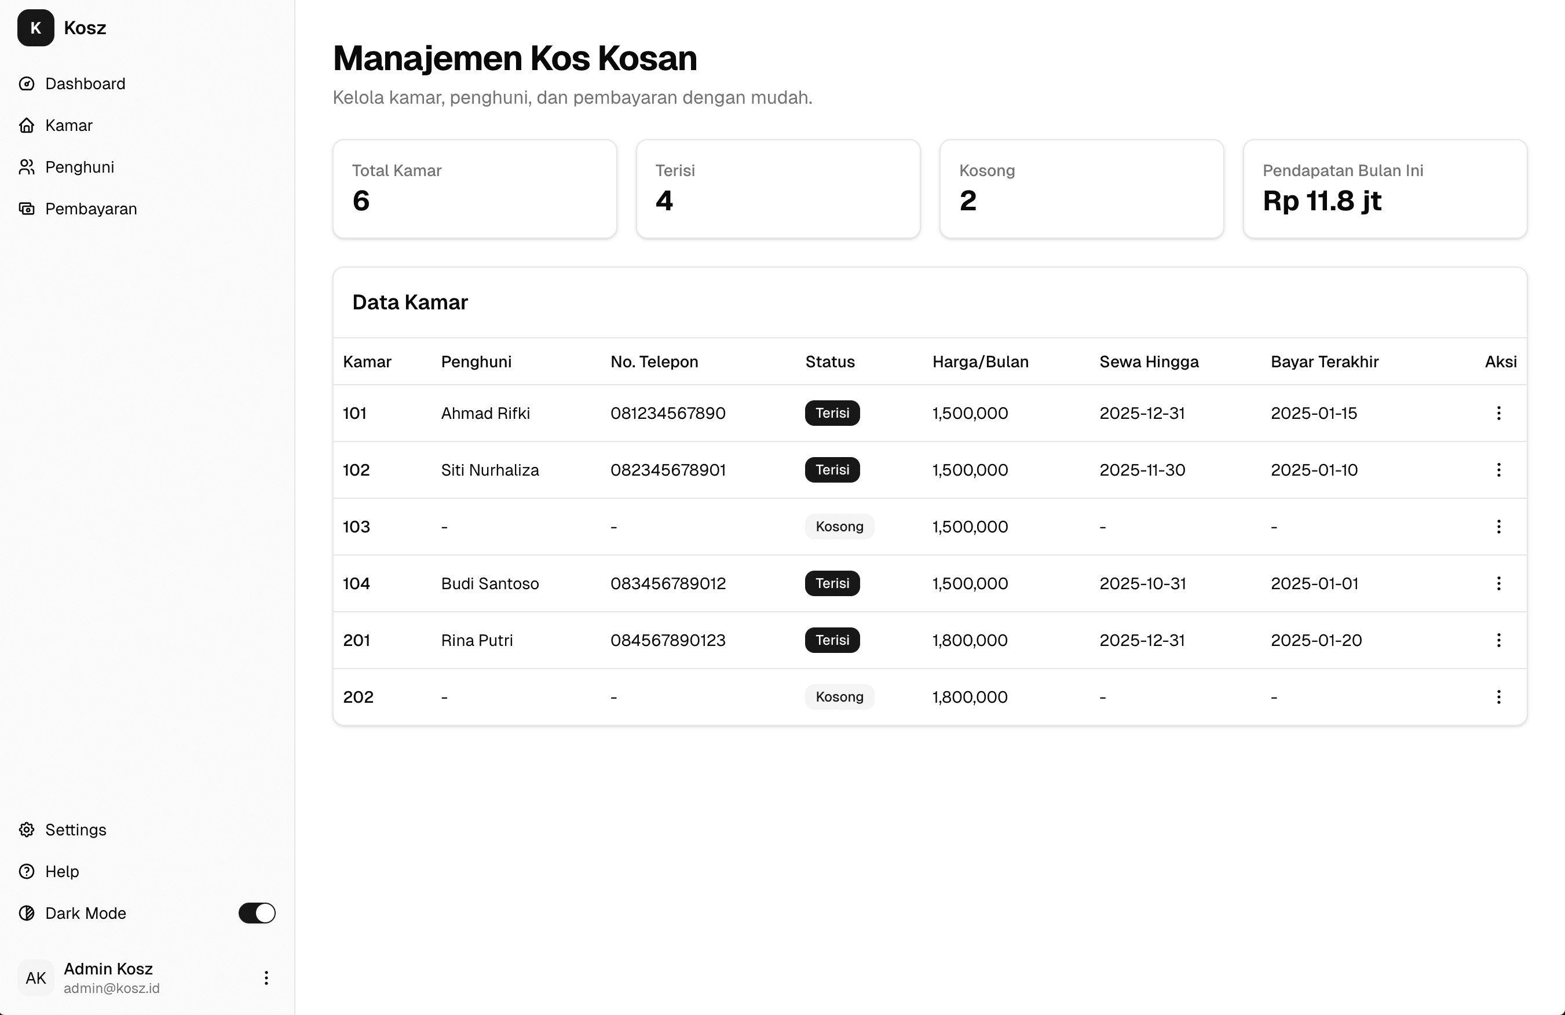Click the Dashboard gauge icon
The image size is (1565, 1015).
point(26,83)
